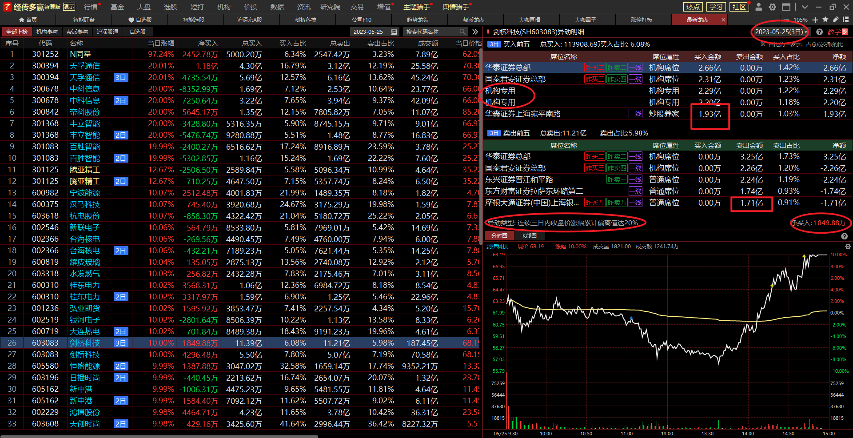Screen dimensions: 853x438
Task: Select the 东方财富证券拉萨东环路第二 seat row
Action: tap(668, 191)
